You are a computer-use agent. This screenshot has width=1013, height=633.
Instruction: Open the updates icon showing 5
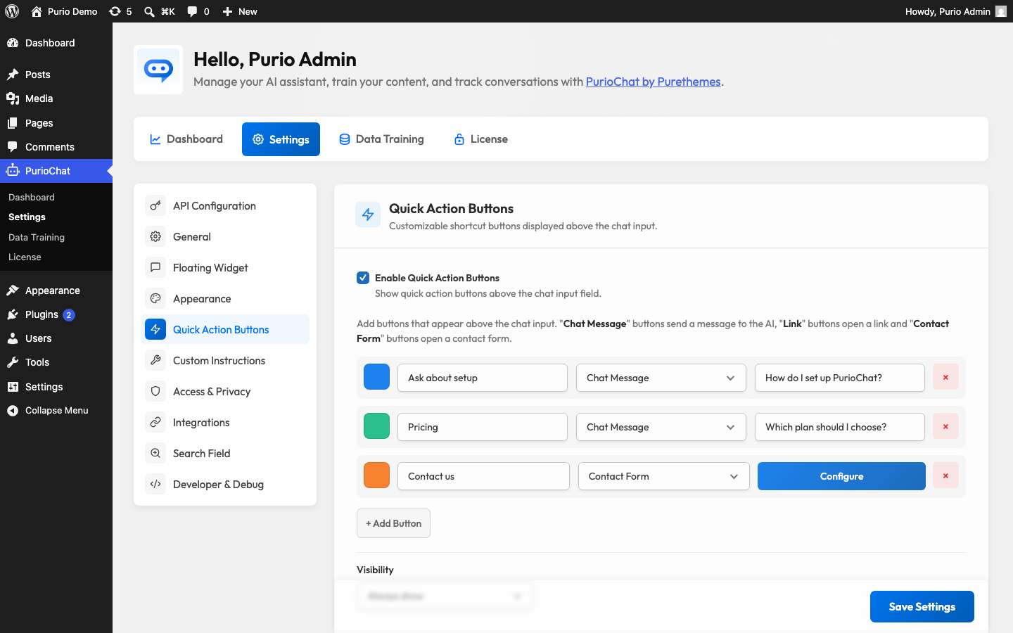click(x=115, y=11)
